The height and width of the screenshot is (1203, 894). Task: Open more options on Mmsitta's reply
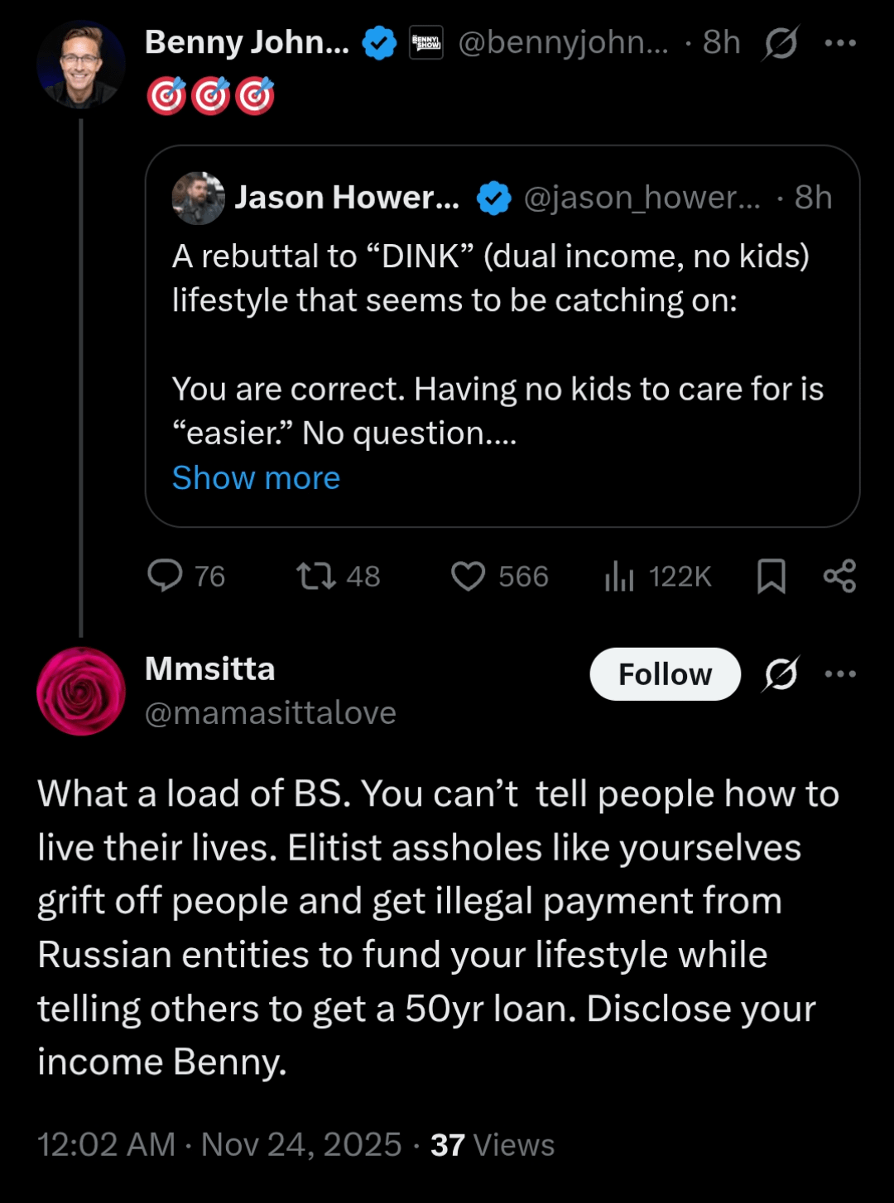pyautogui.click(x=840, y=674)
